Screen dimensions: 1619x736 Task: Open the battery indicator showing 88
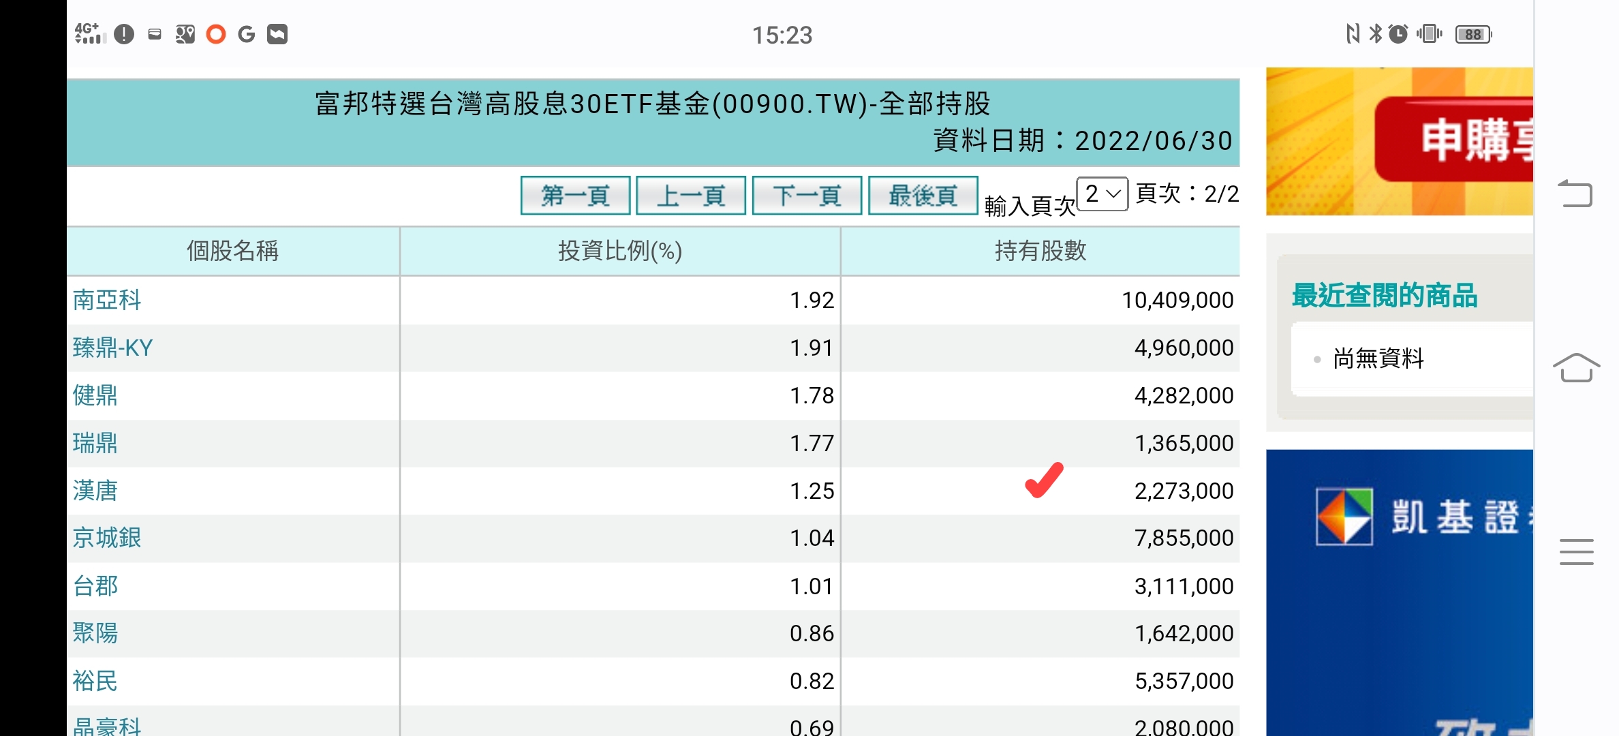[x=1474, y=33]
